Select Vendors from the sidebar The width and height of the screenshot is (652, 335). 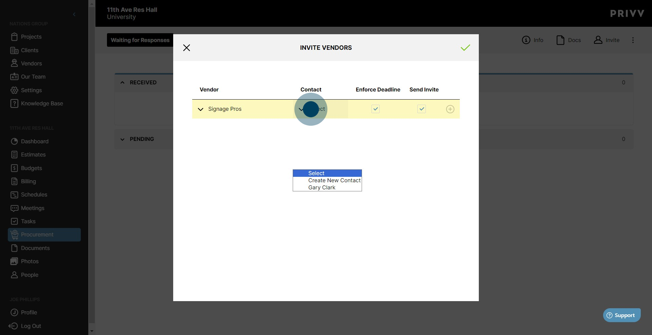(32, 63)
